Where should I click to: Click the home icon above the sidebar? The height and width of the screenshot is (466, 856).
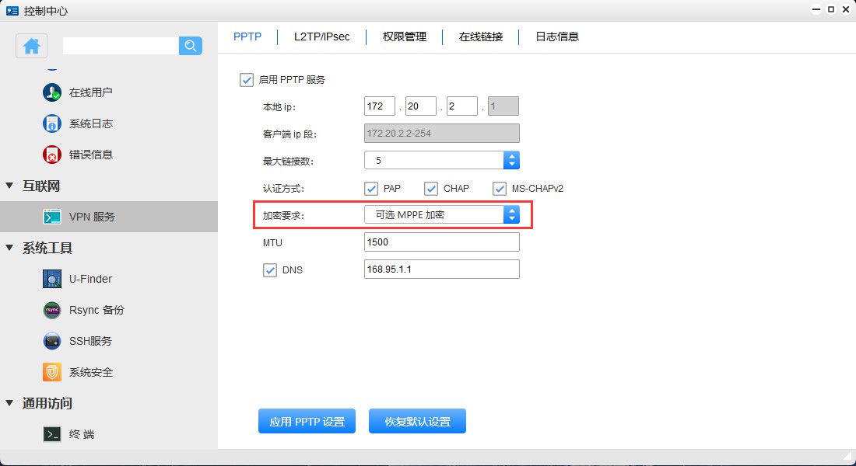pos(31,47)
